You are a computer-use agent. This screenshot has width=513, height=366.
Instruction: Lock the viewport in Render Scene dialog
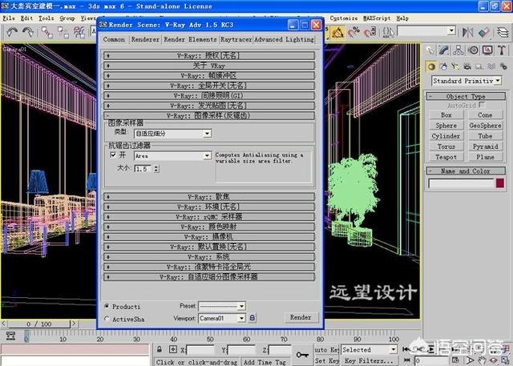pos(252,318)
